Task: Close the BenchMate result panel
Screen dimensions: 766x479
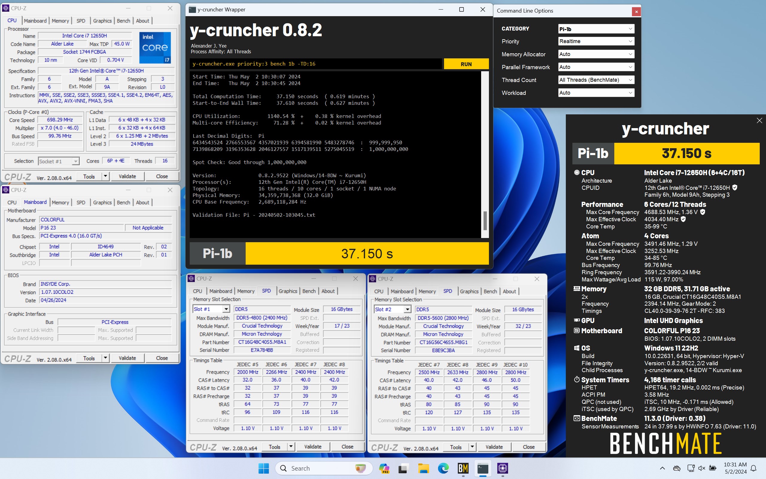Action: (759, 121)
